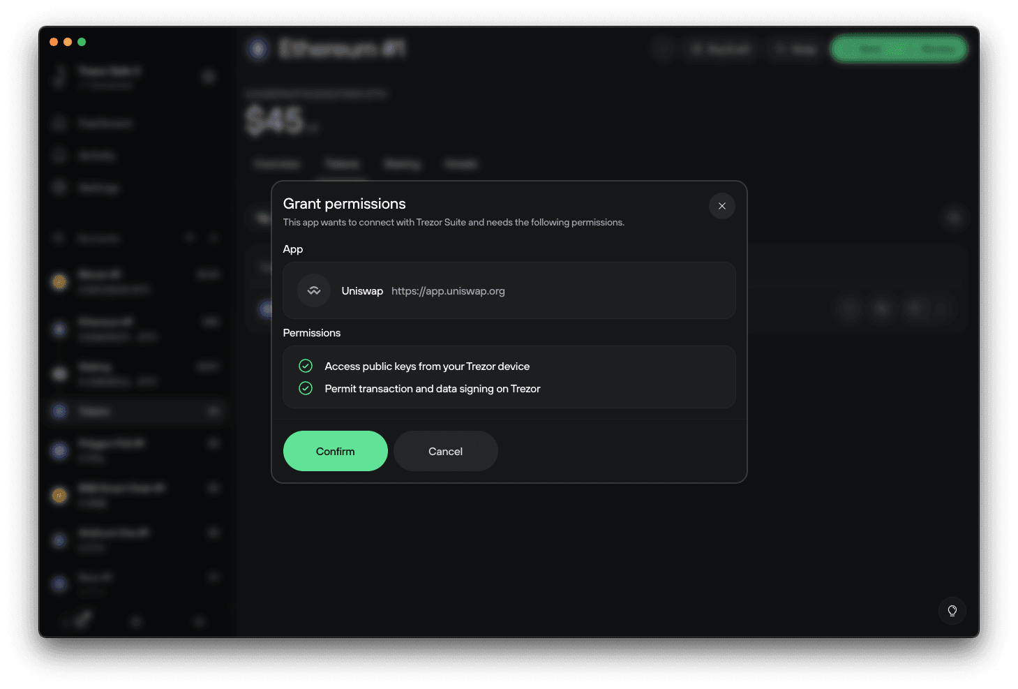Open the lightbulb tips button
Screen dimensions: 1018x689
[x=952, y=611]
